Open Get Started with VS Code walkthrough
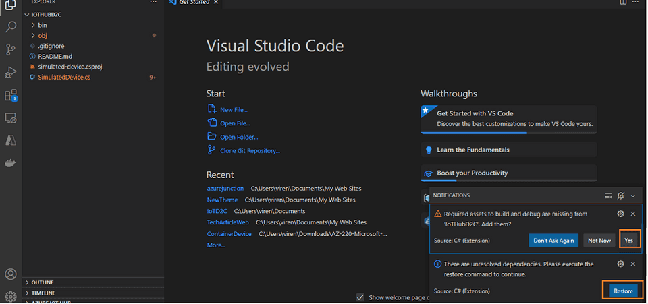The width and height of the screenshot is (648, 304). 509,119
